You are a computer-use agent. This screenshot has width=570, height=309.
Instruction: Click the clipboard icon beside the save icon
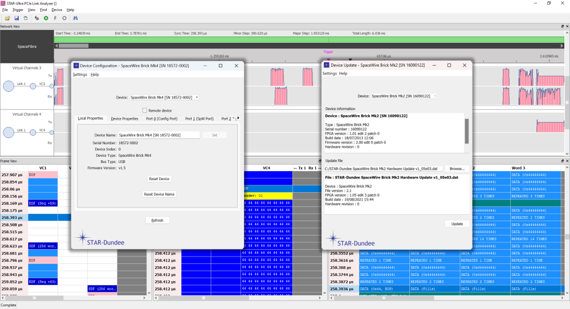click(26, 18)
